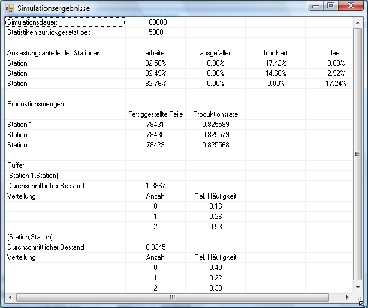Select the finished parts value 78431

[x=156, y=125]
